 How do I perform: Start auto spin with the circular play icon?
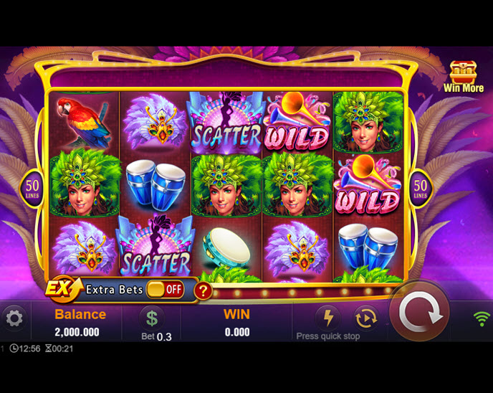(x=366, y=318)
